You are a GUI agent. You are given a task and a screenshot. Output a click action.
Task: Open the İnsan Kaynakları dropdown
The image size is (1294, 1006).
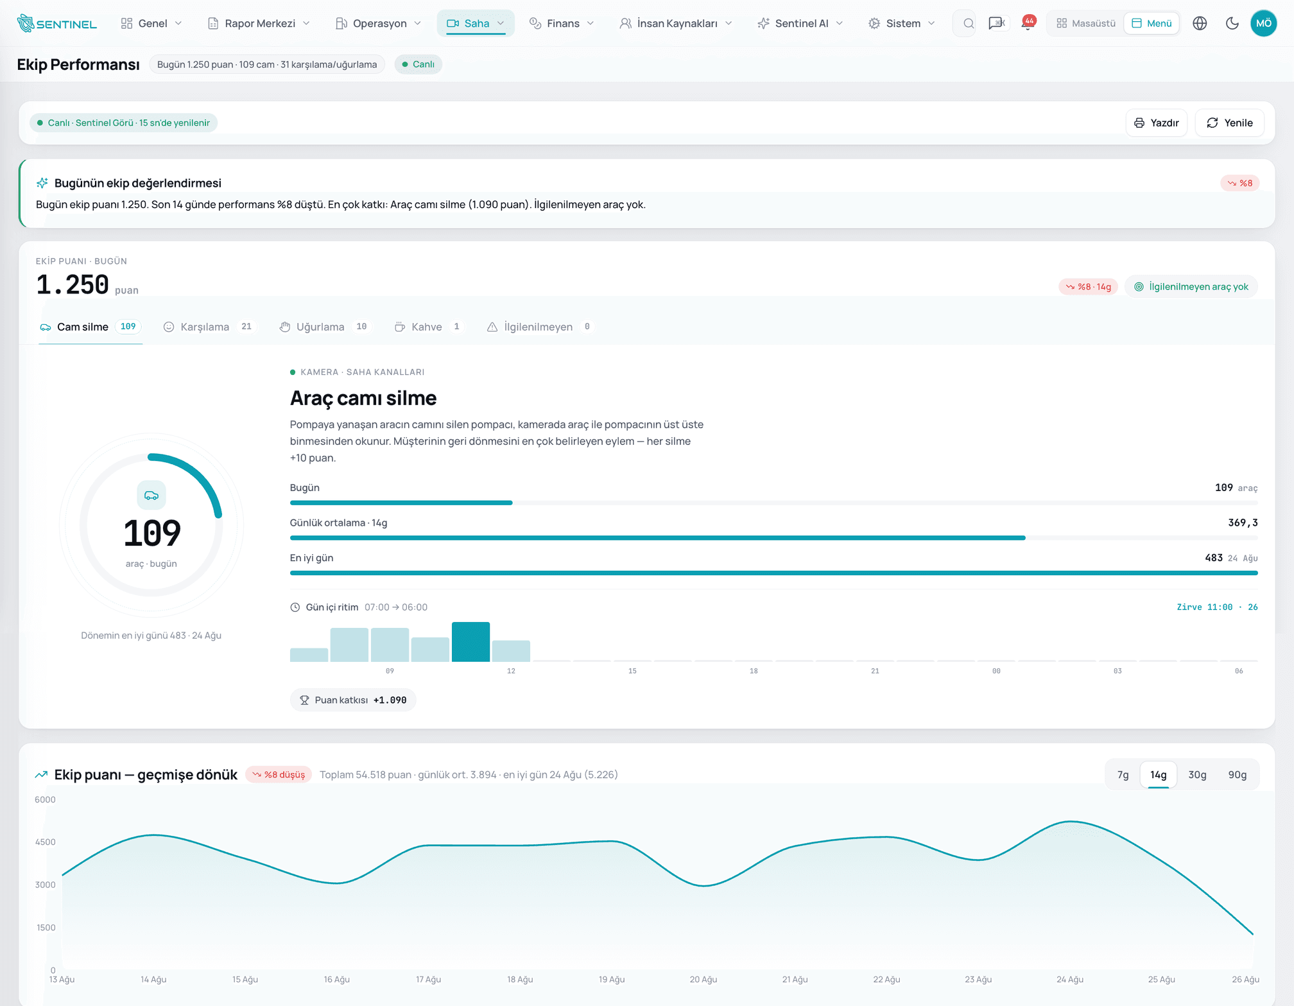point(675,24)
